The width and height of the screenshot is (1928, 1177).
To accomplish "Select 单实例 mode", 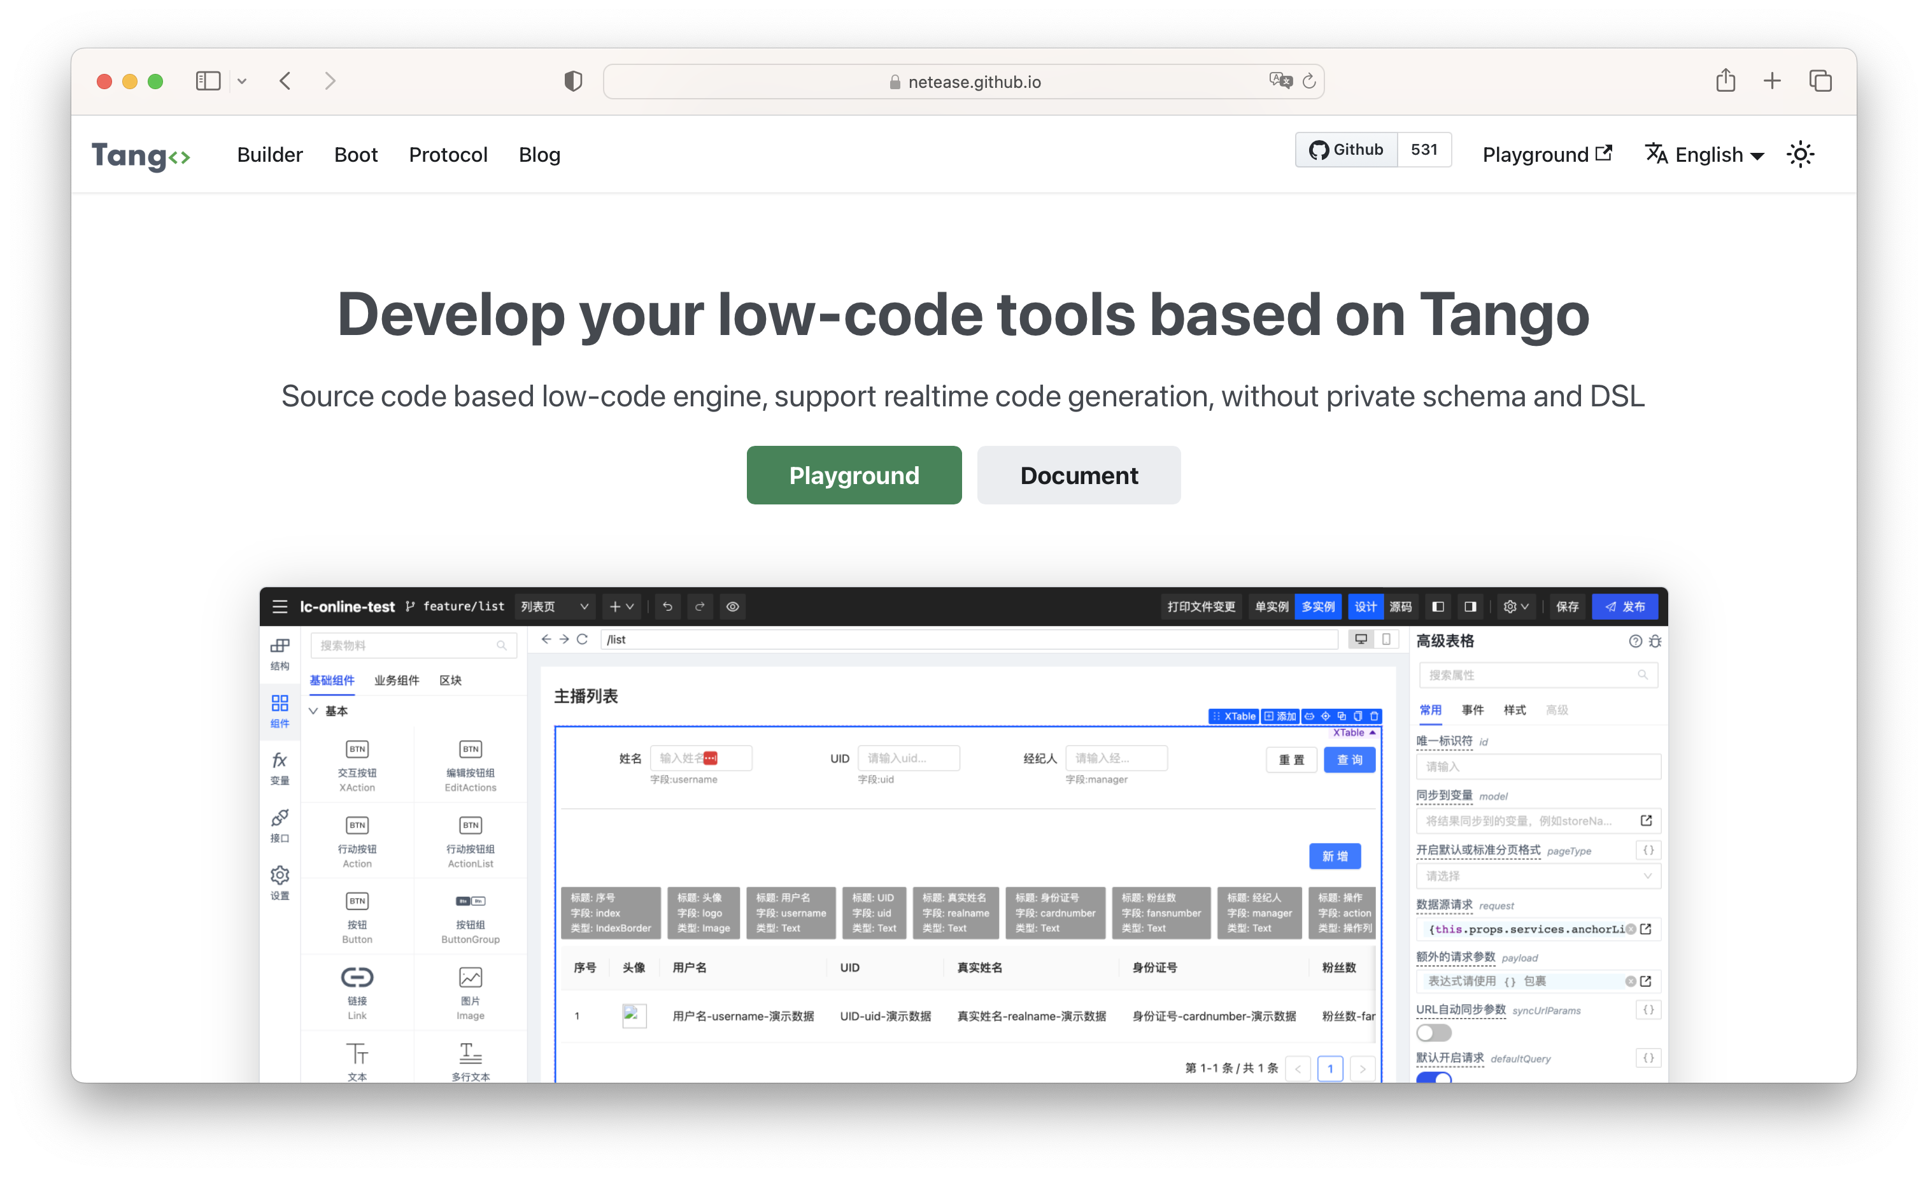I will click(x=1271, y=606).
